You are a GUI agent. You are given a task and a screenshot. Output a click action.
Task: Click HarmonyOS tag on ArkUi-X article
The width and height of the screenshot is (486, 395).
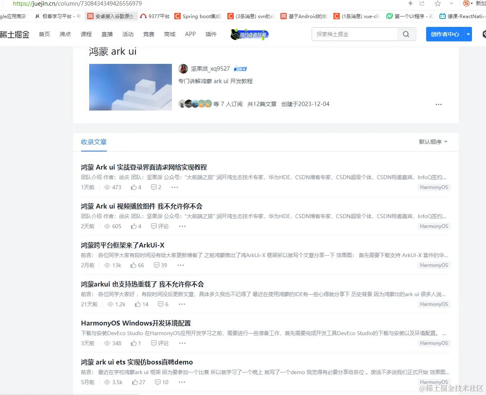(434, 265)
